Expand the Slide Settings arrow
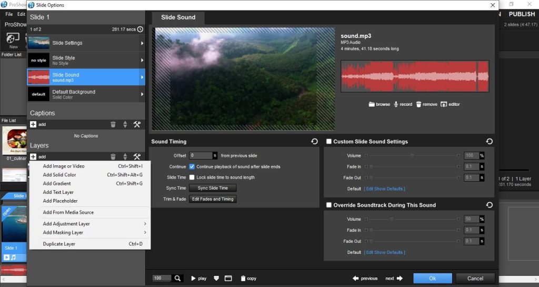This screenshot has width=539, height=287. [142, 43]
